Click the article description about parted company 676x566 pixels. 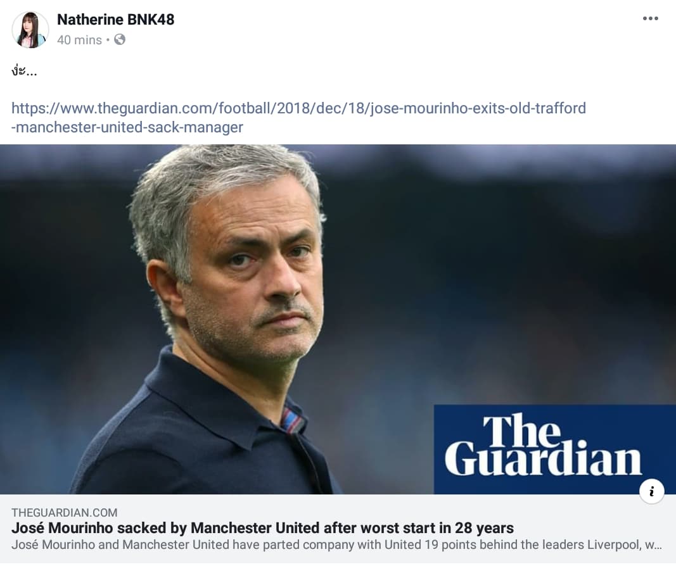(x=336, y=545)
